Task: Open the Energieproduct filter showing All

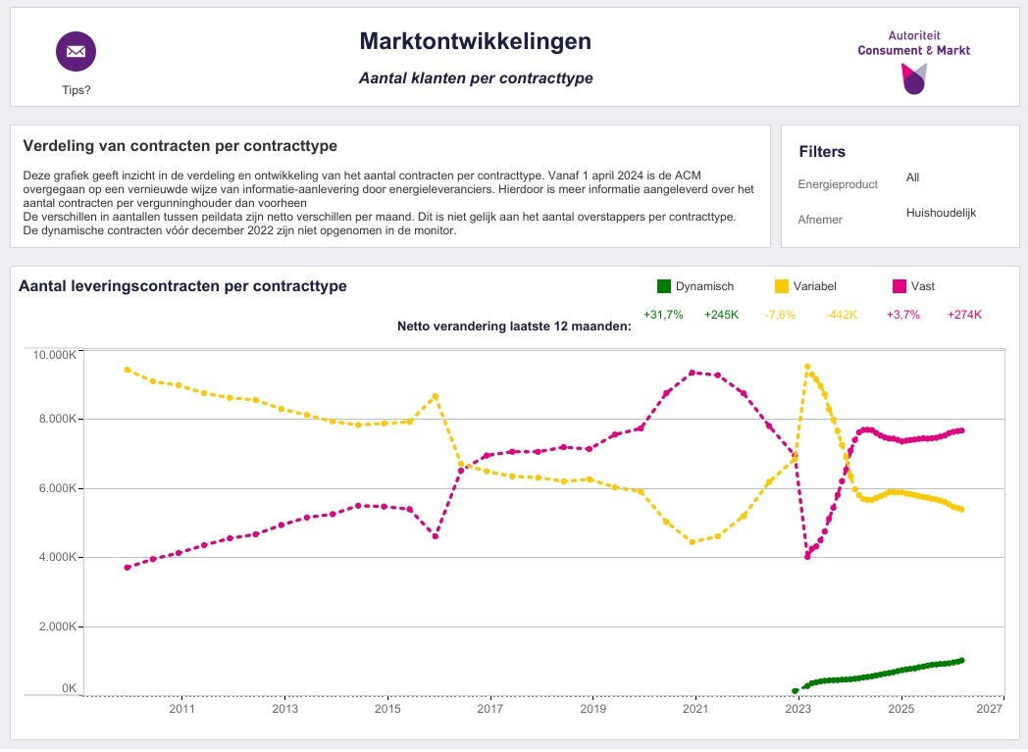Action: point(913,177)
